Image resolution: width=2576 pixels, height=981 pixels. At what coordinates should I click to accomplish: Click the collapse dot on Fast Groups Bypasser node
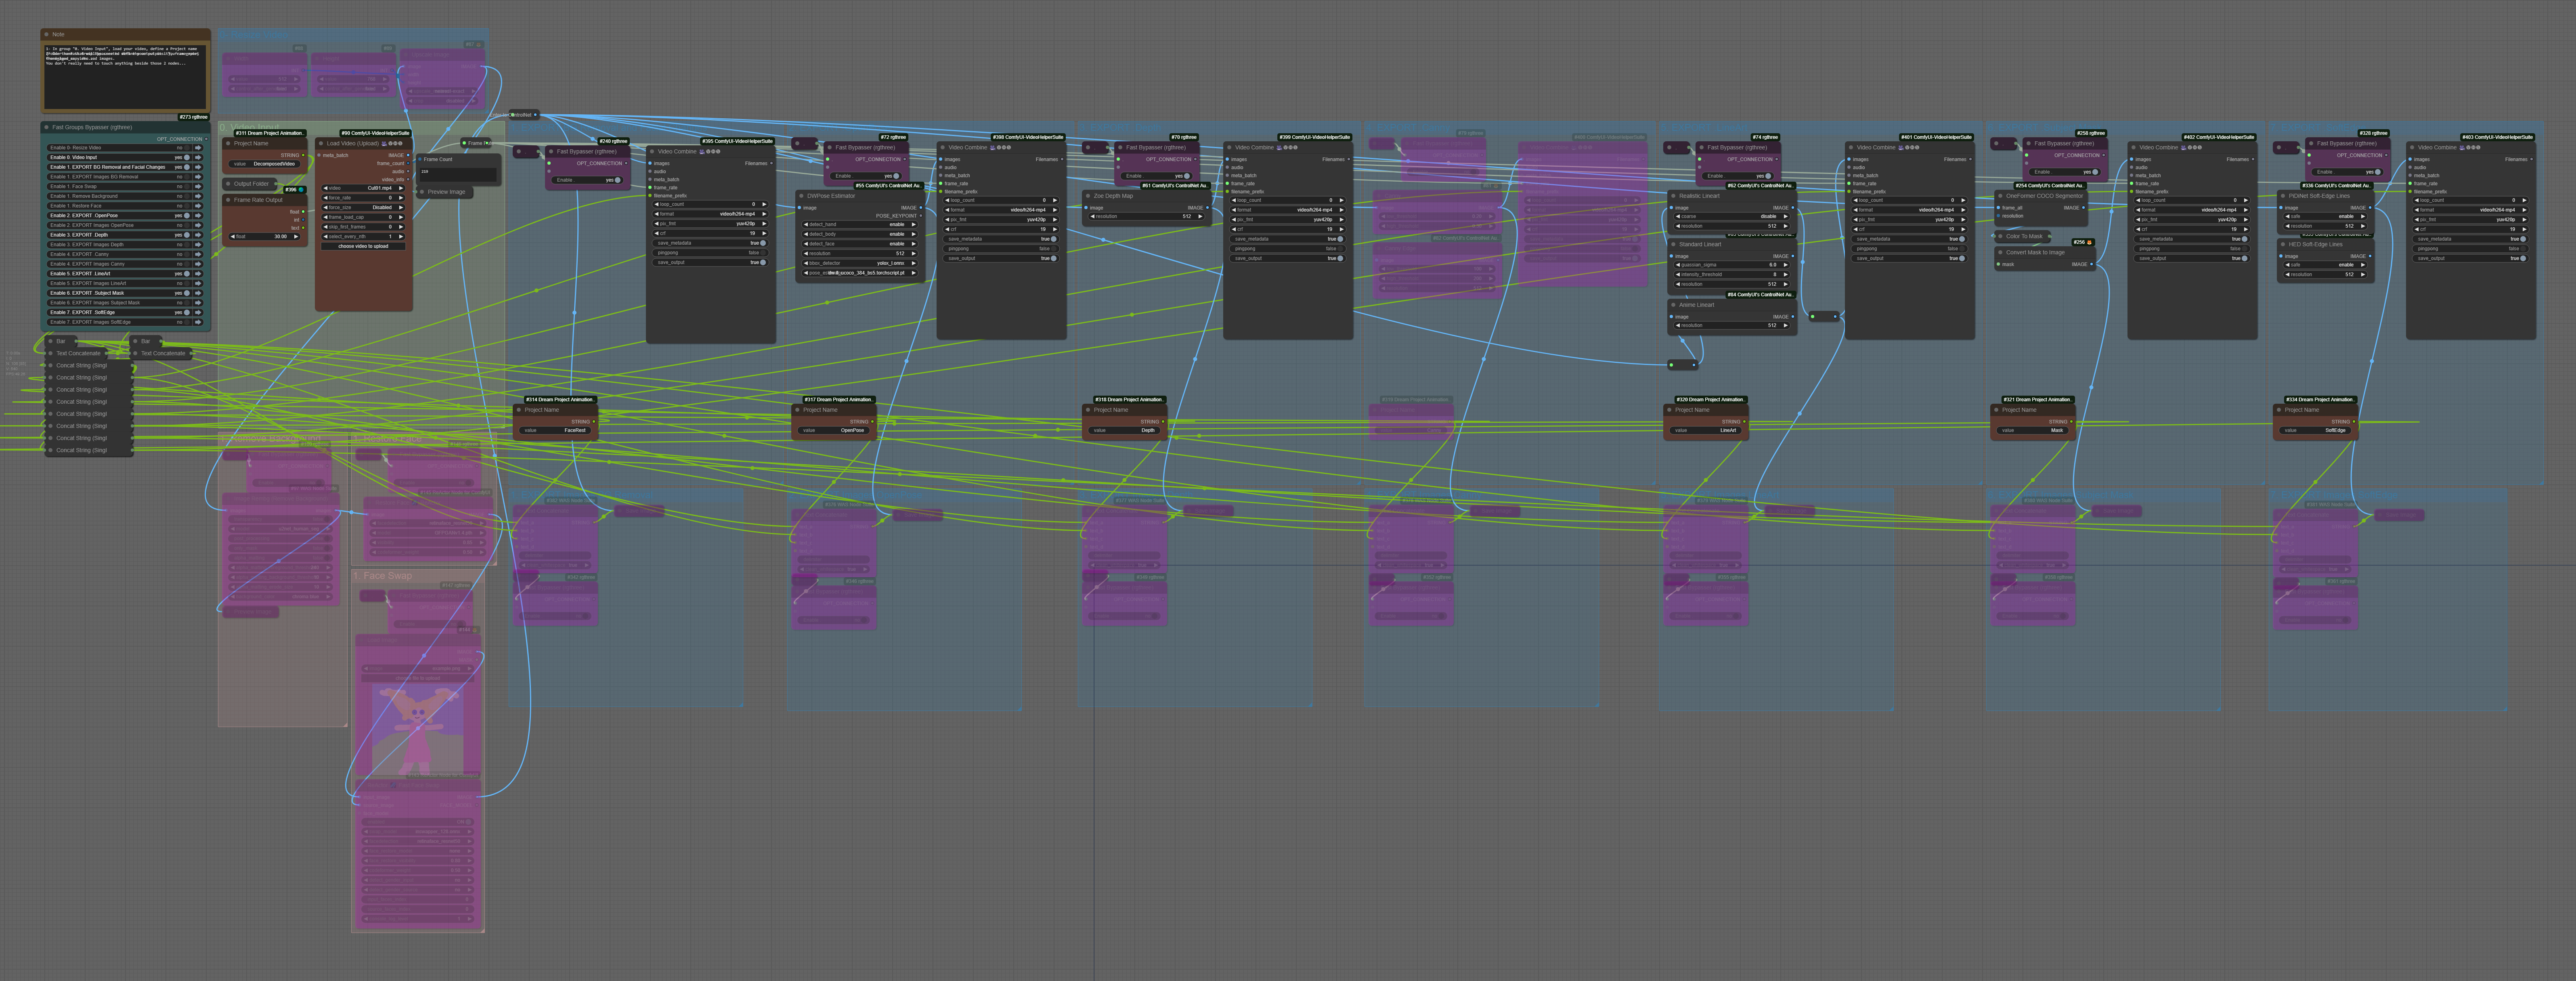point(47,127)
